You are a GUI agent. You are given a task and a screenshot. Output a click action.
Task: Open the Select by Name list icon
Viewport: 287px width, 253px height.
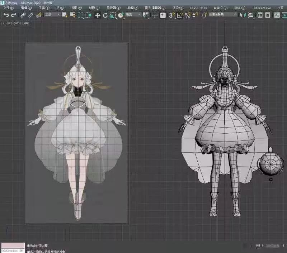72,15
